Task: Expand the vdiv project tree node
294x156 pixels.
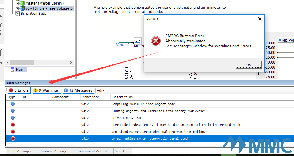Action: pos(17,8)
